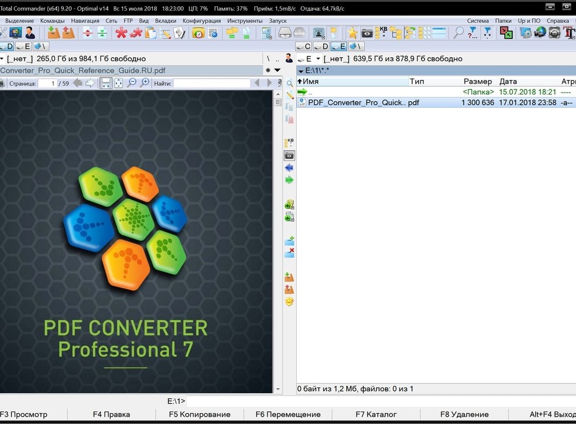Screen dimensions: 576x424
Task: Click the orange folder with clock icon
Action: [198, 33]
